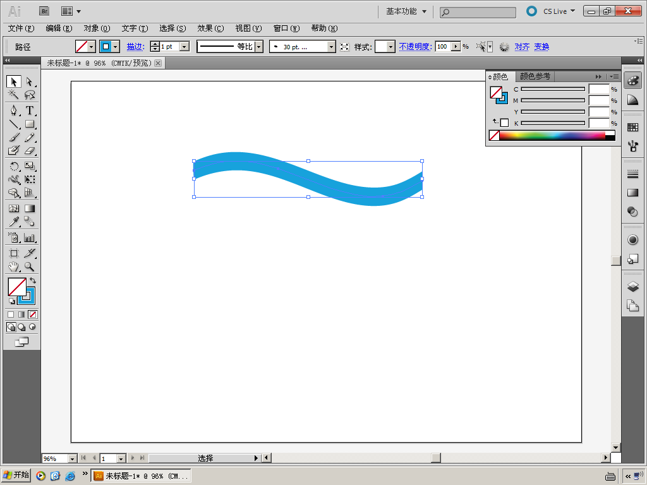Switch to Draw Behind mode

[21, 327]
